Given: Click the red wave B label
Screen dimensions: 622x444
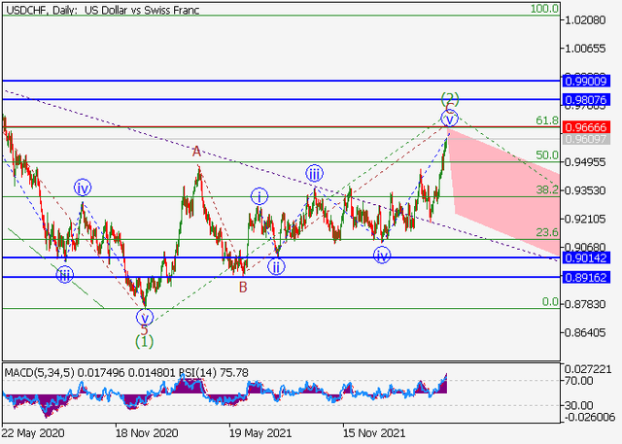Looking at the screenshot, I should 243,287.
